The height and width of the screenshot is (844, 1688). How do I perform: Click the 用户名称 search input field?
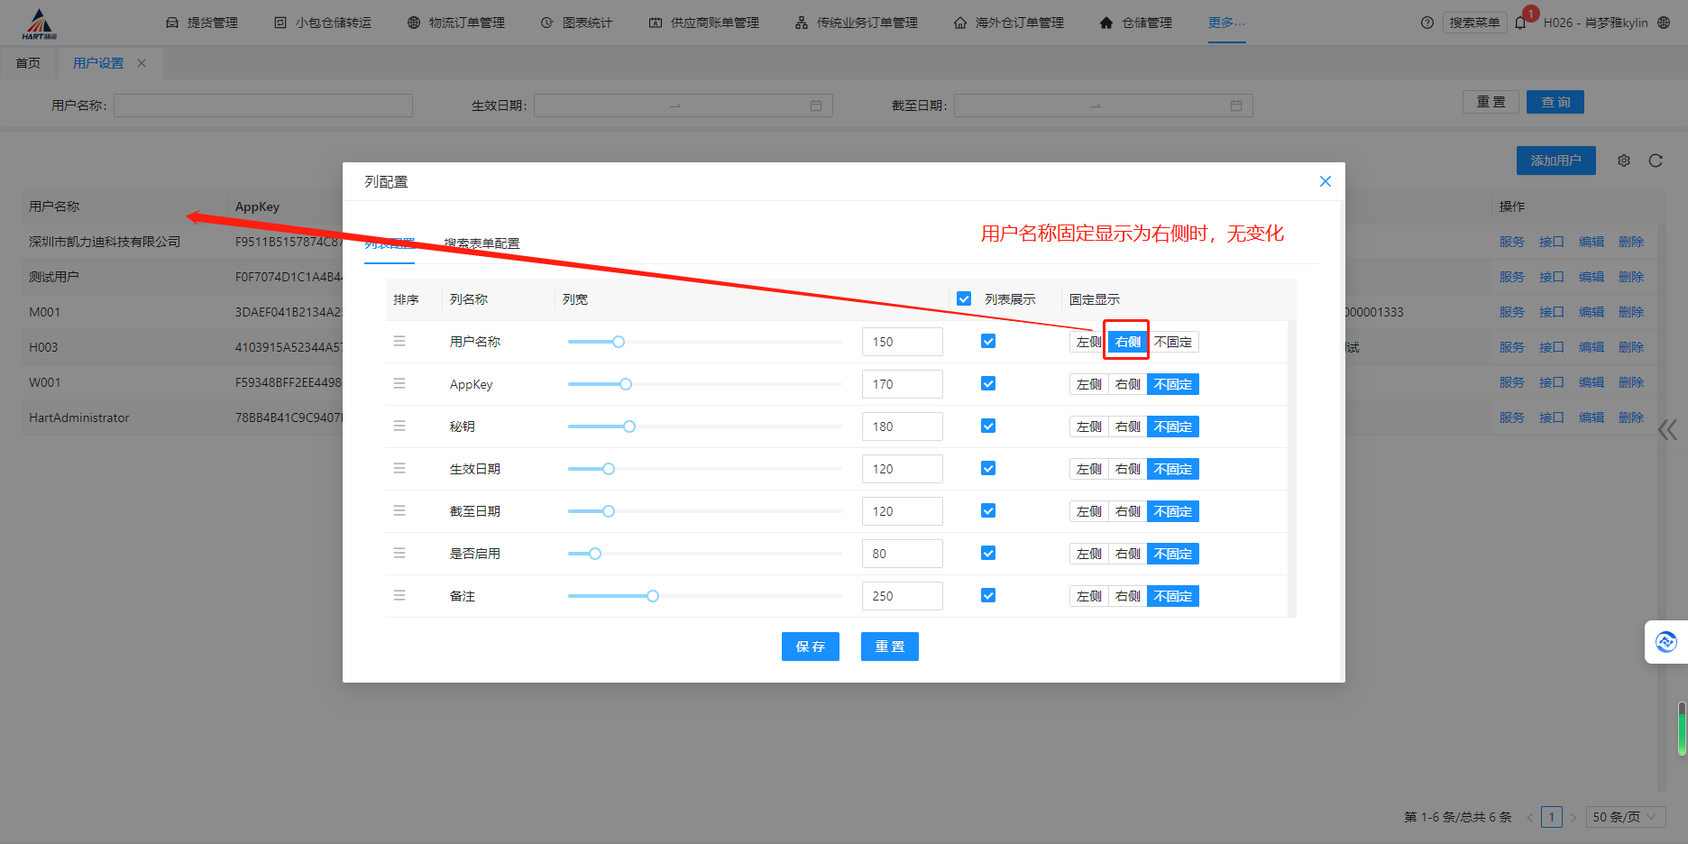261,105
